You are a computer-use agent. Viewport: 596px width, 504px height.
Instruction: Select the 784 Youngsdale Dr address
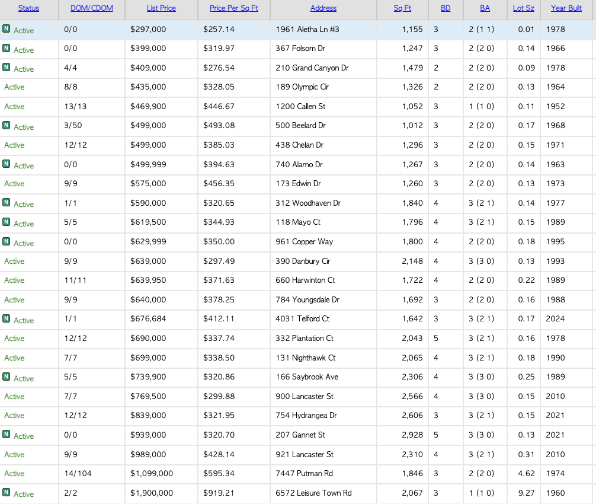tap(307, 300)
